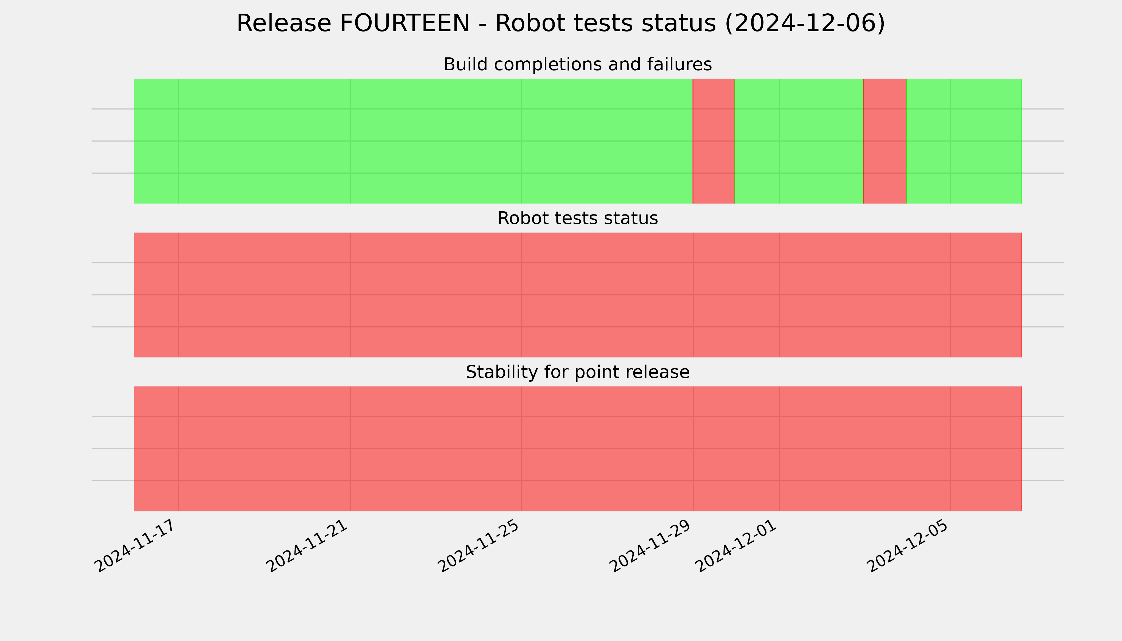Click the second red failure band in builds

885,141
